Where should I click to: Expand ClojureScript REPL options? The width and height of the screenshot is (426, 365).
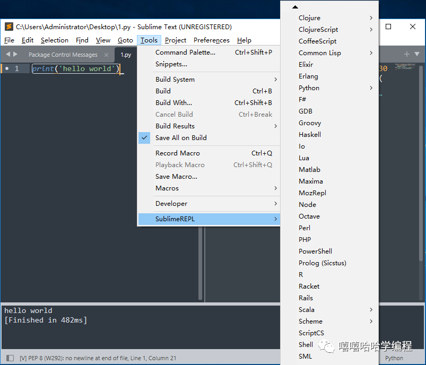pos(329,29)
